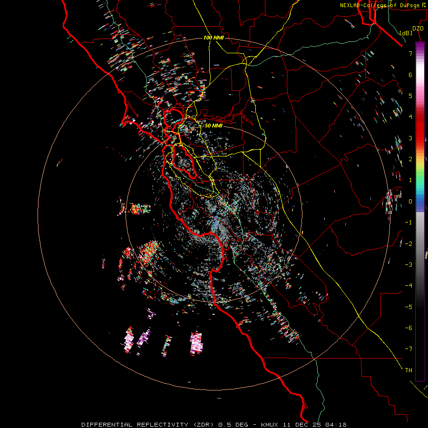This screenshot has height=428, width=428.
Task: Click the NEXLAB-College of DuPage credit text
Action: 383,5
